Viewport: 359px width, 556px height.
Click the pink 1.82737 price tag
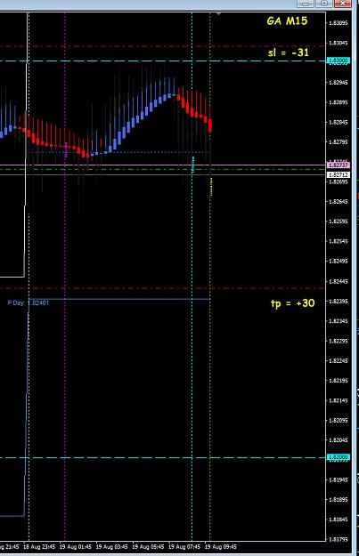tap(338, 165)
